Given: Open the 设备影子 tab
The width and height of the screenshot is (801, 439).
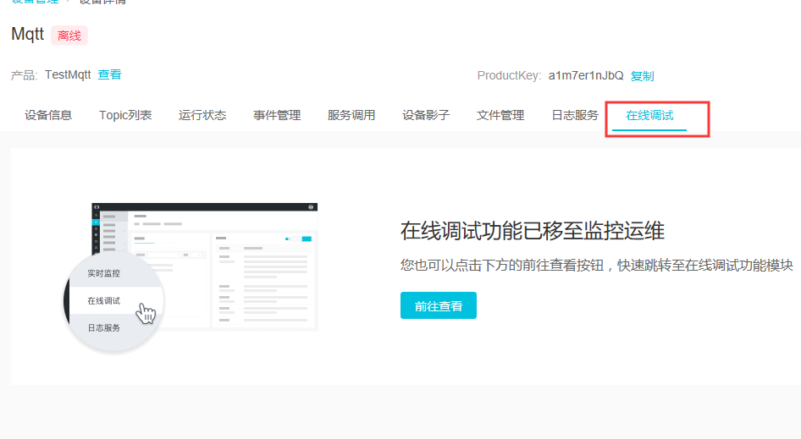Looking at the screenshot, I should pyautogui.click(x=426, y=115).
